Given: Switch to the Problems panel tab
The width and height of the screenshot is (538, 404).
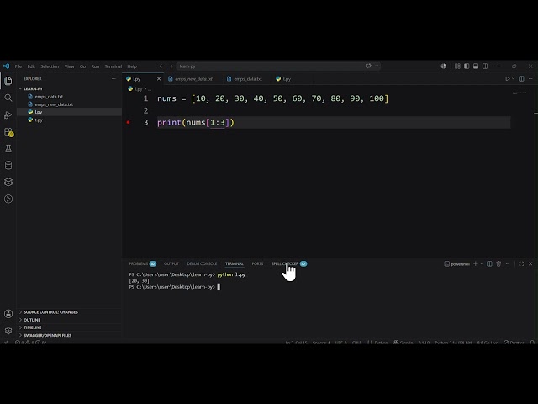Looking at the screenshot, I should point(142,263).
